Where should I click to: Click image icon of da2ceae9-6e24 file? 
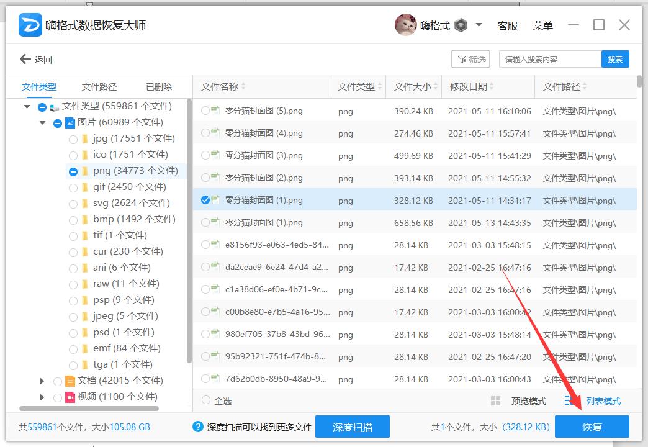click(215, 266)
